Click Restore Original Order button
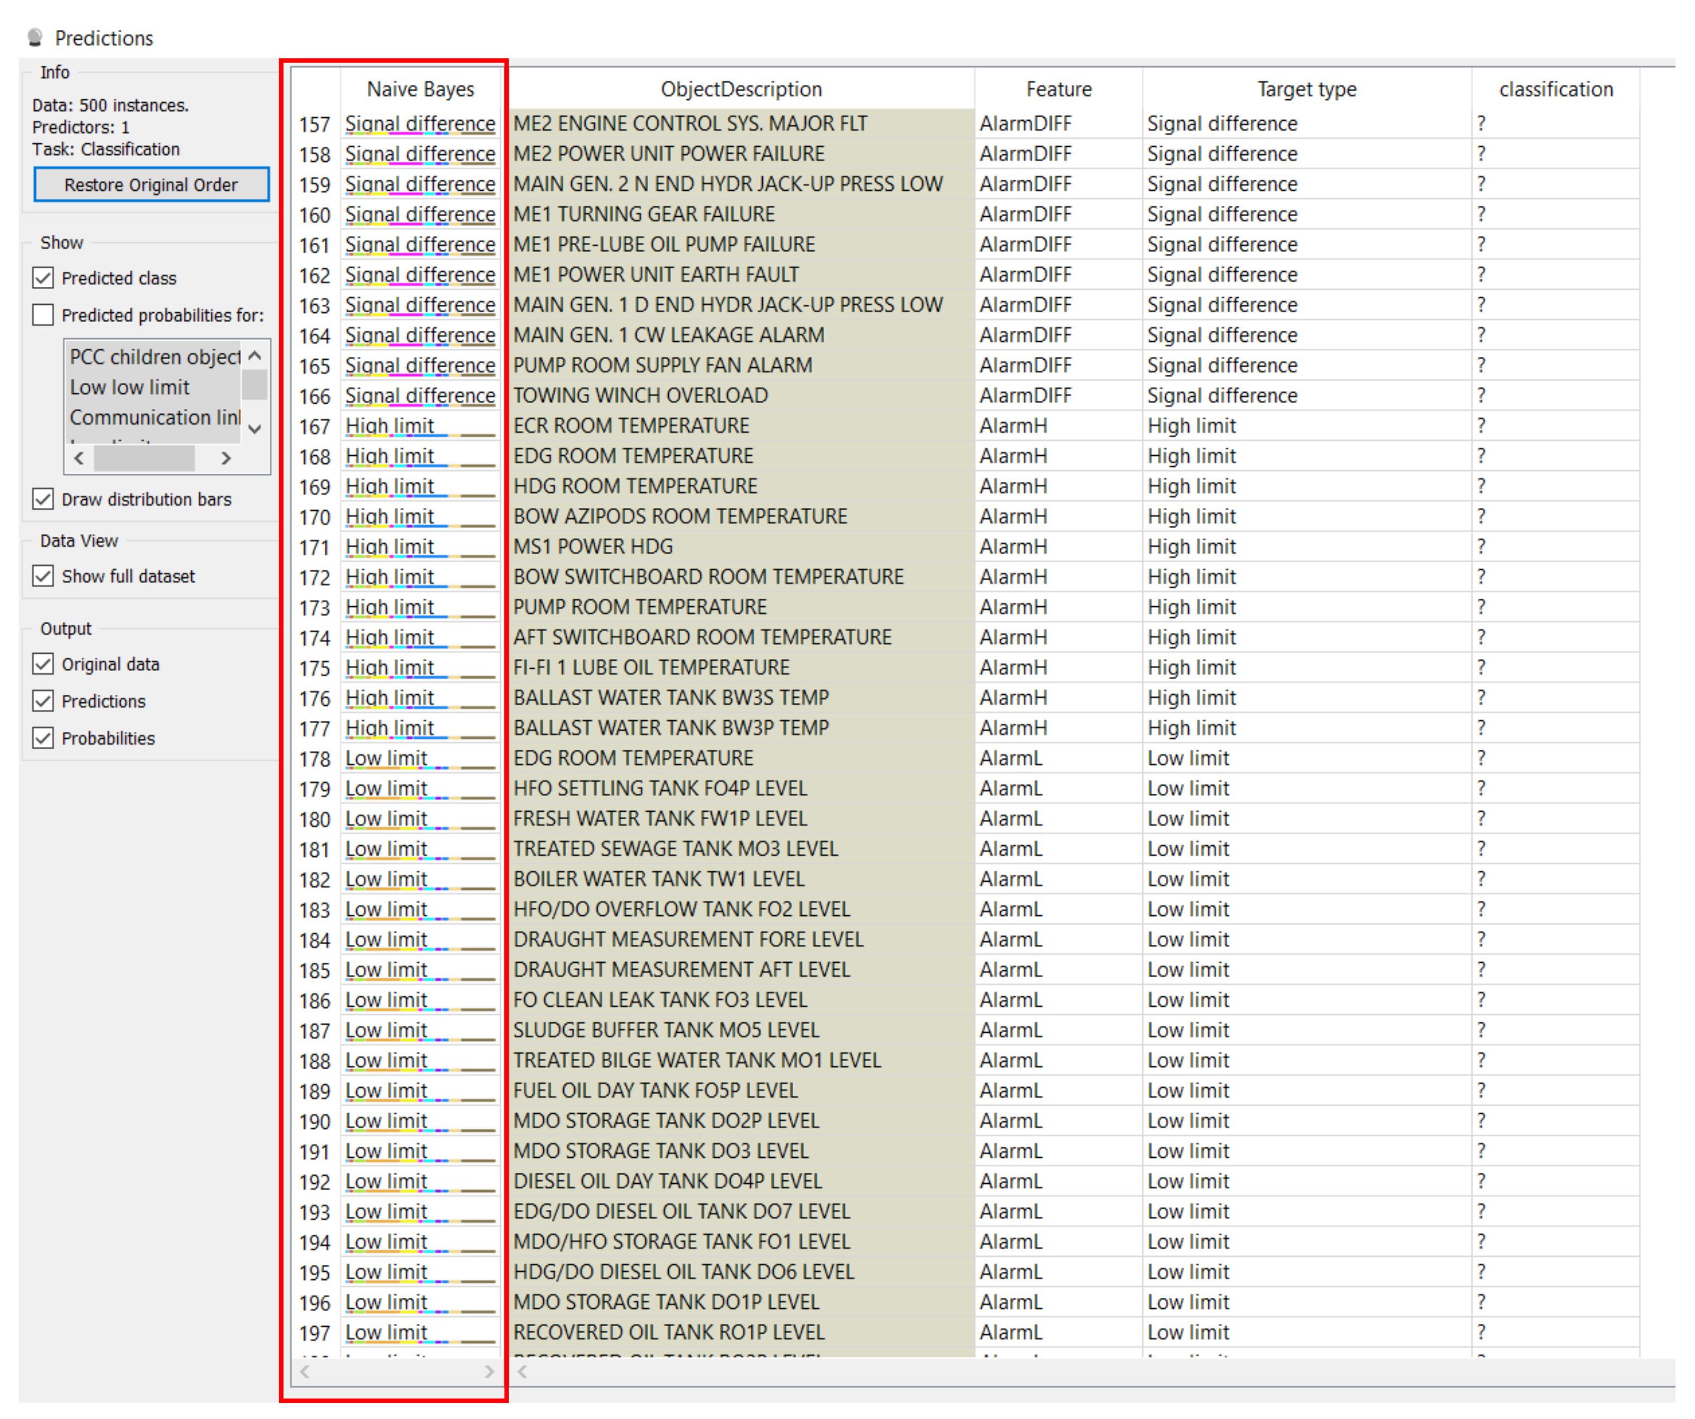 tap(151, 185)
